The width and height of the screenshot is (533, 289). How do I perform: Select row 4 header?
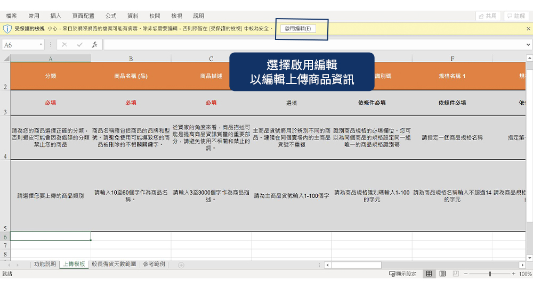(5, 137)
